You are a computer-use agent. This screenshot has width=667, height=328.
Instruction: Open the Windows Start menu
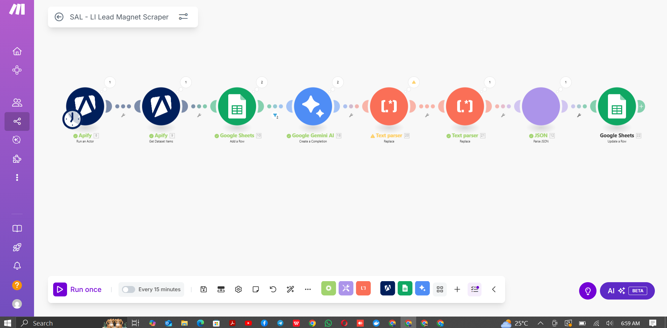click(x=8, y=323)
